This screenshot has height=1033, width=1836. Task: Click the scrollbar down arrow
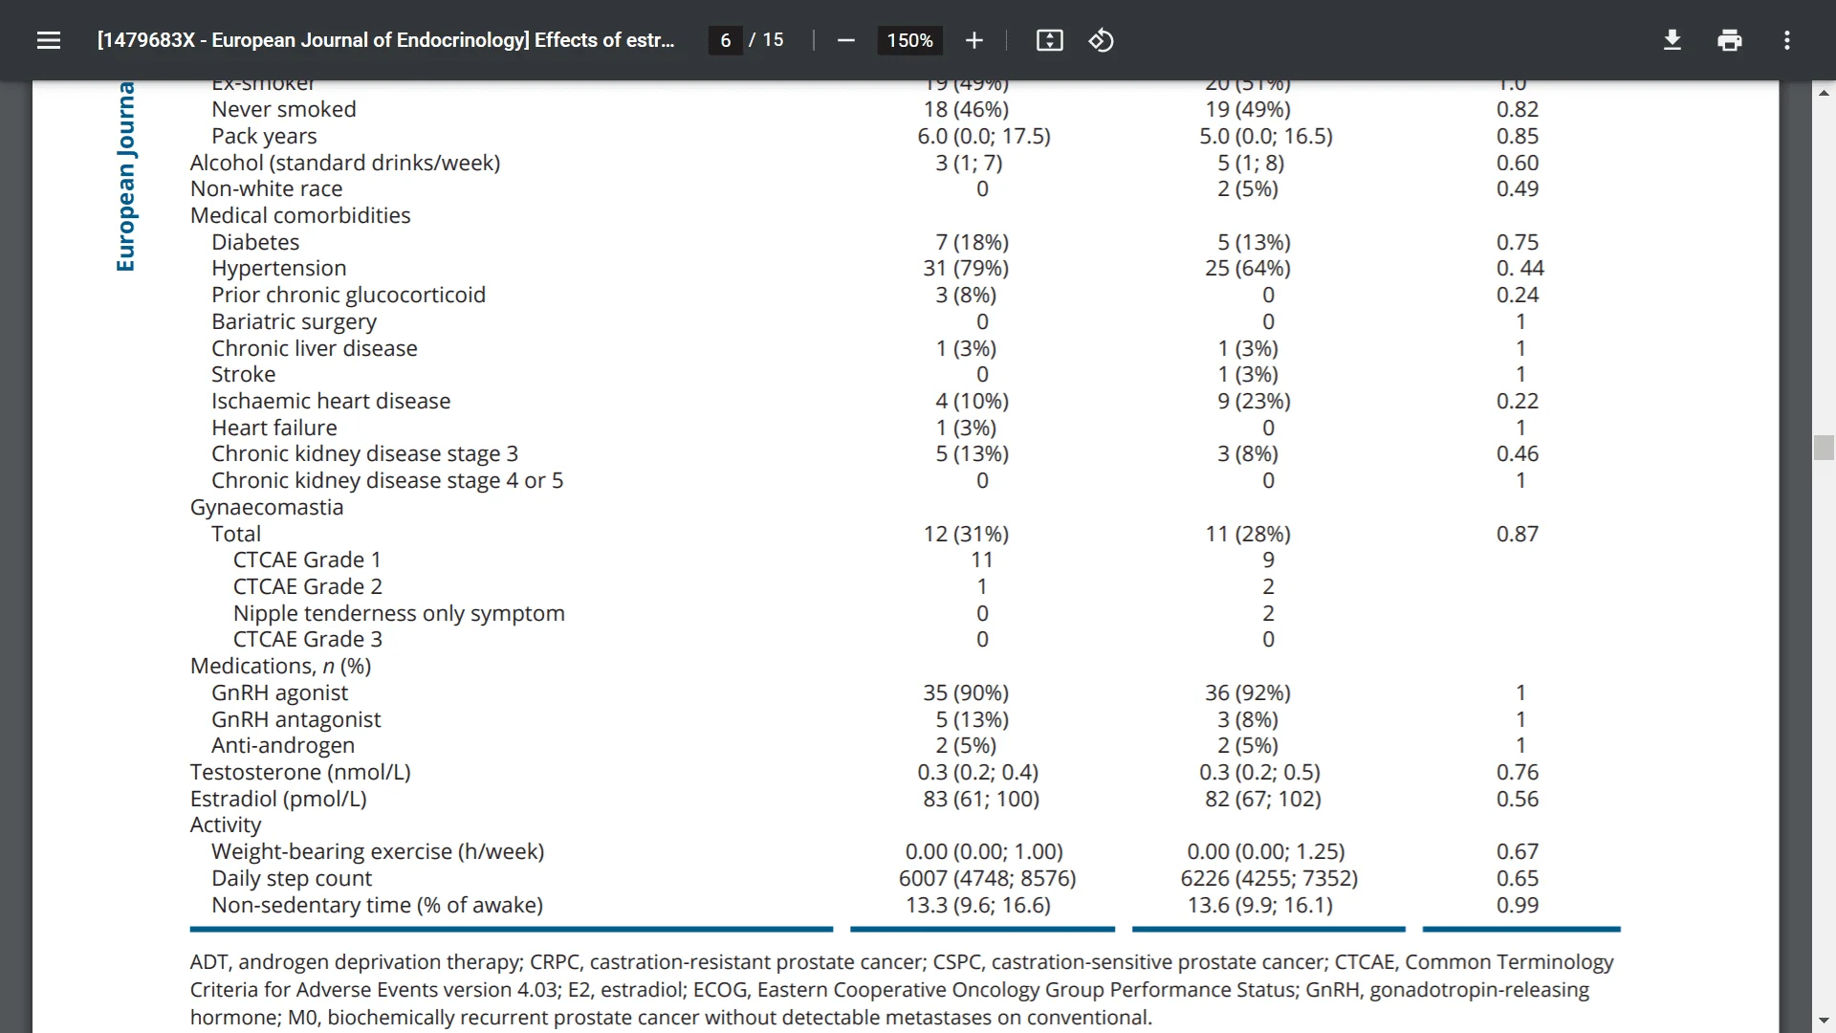(x=1824, y=1022)
